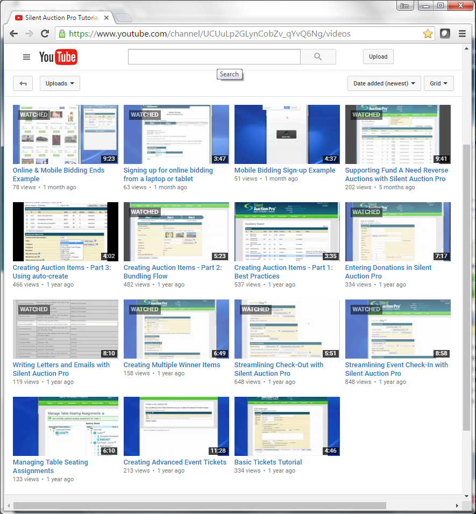Focus the YouTube search input field
Screen dimensions: 476x514
[x=214, y=56]
